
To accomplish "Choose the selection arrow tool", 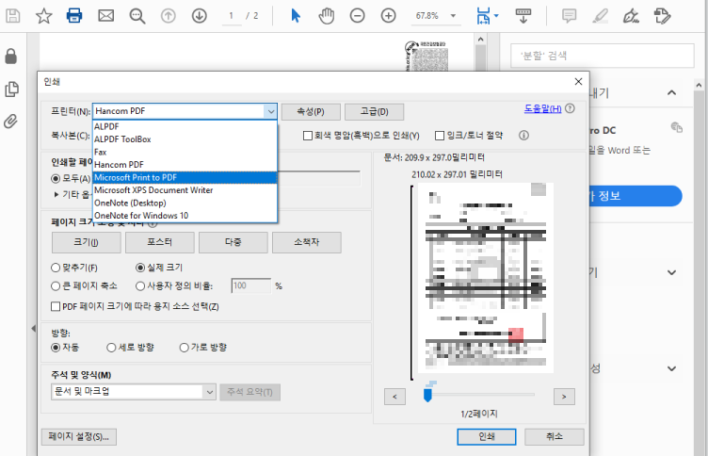I will tap(296, 16).
